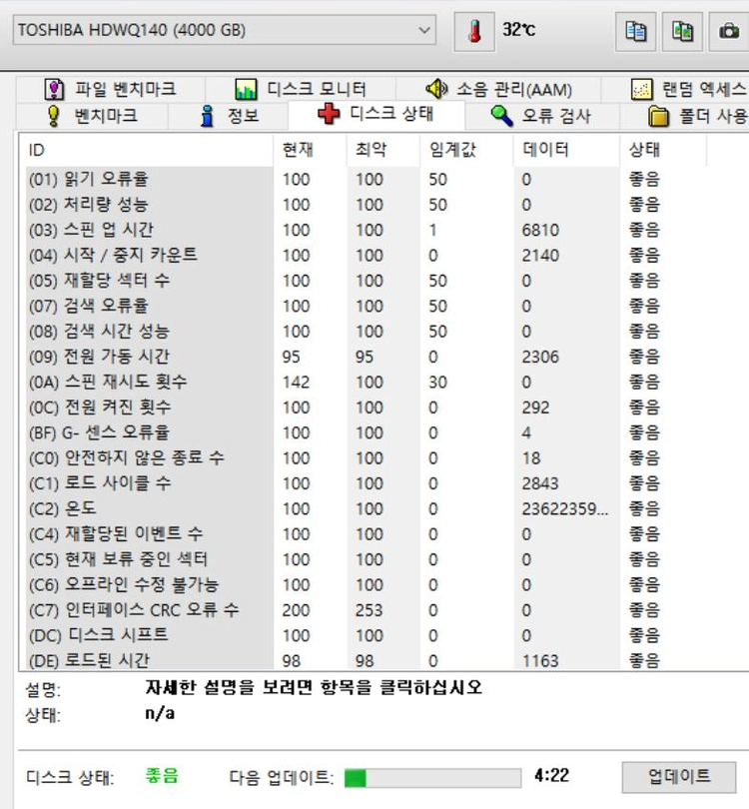Viewport: 749px width, 809px height.
Task: Select the 디스크 상태 tab
Action: pyautogui.click(x=376, y=114)
